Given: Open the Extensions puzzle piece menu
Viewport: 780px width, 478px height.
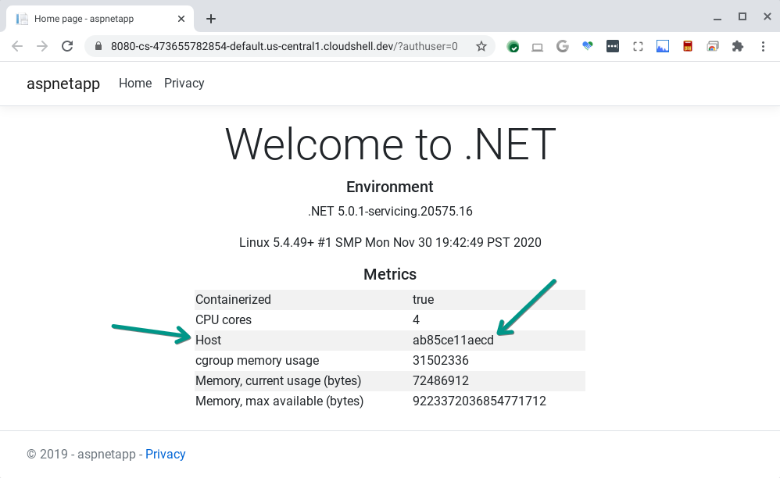Looking at the screenshot, I should (x=737, y=47).
